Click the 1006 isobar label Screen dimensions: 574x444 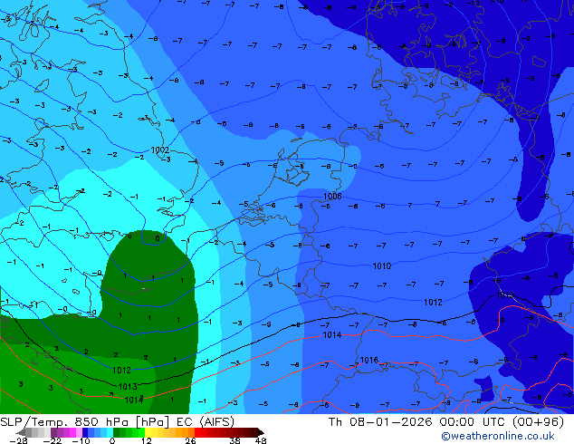(x=332, y=197)
